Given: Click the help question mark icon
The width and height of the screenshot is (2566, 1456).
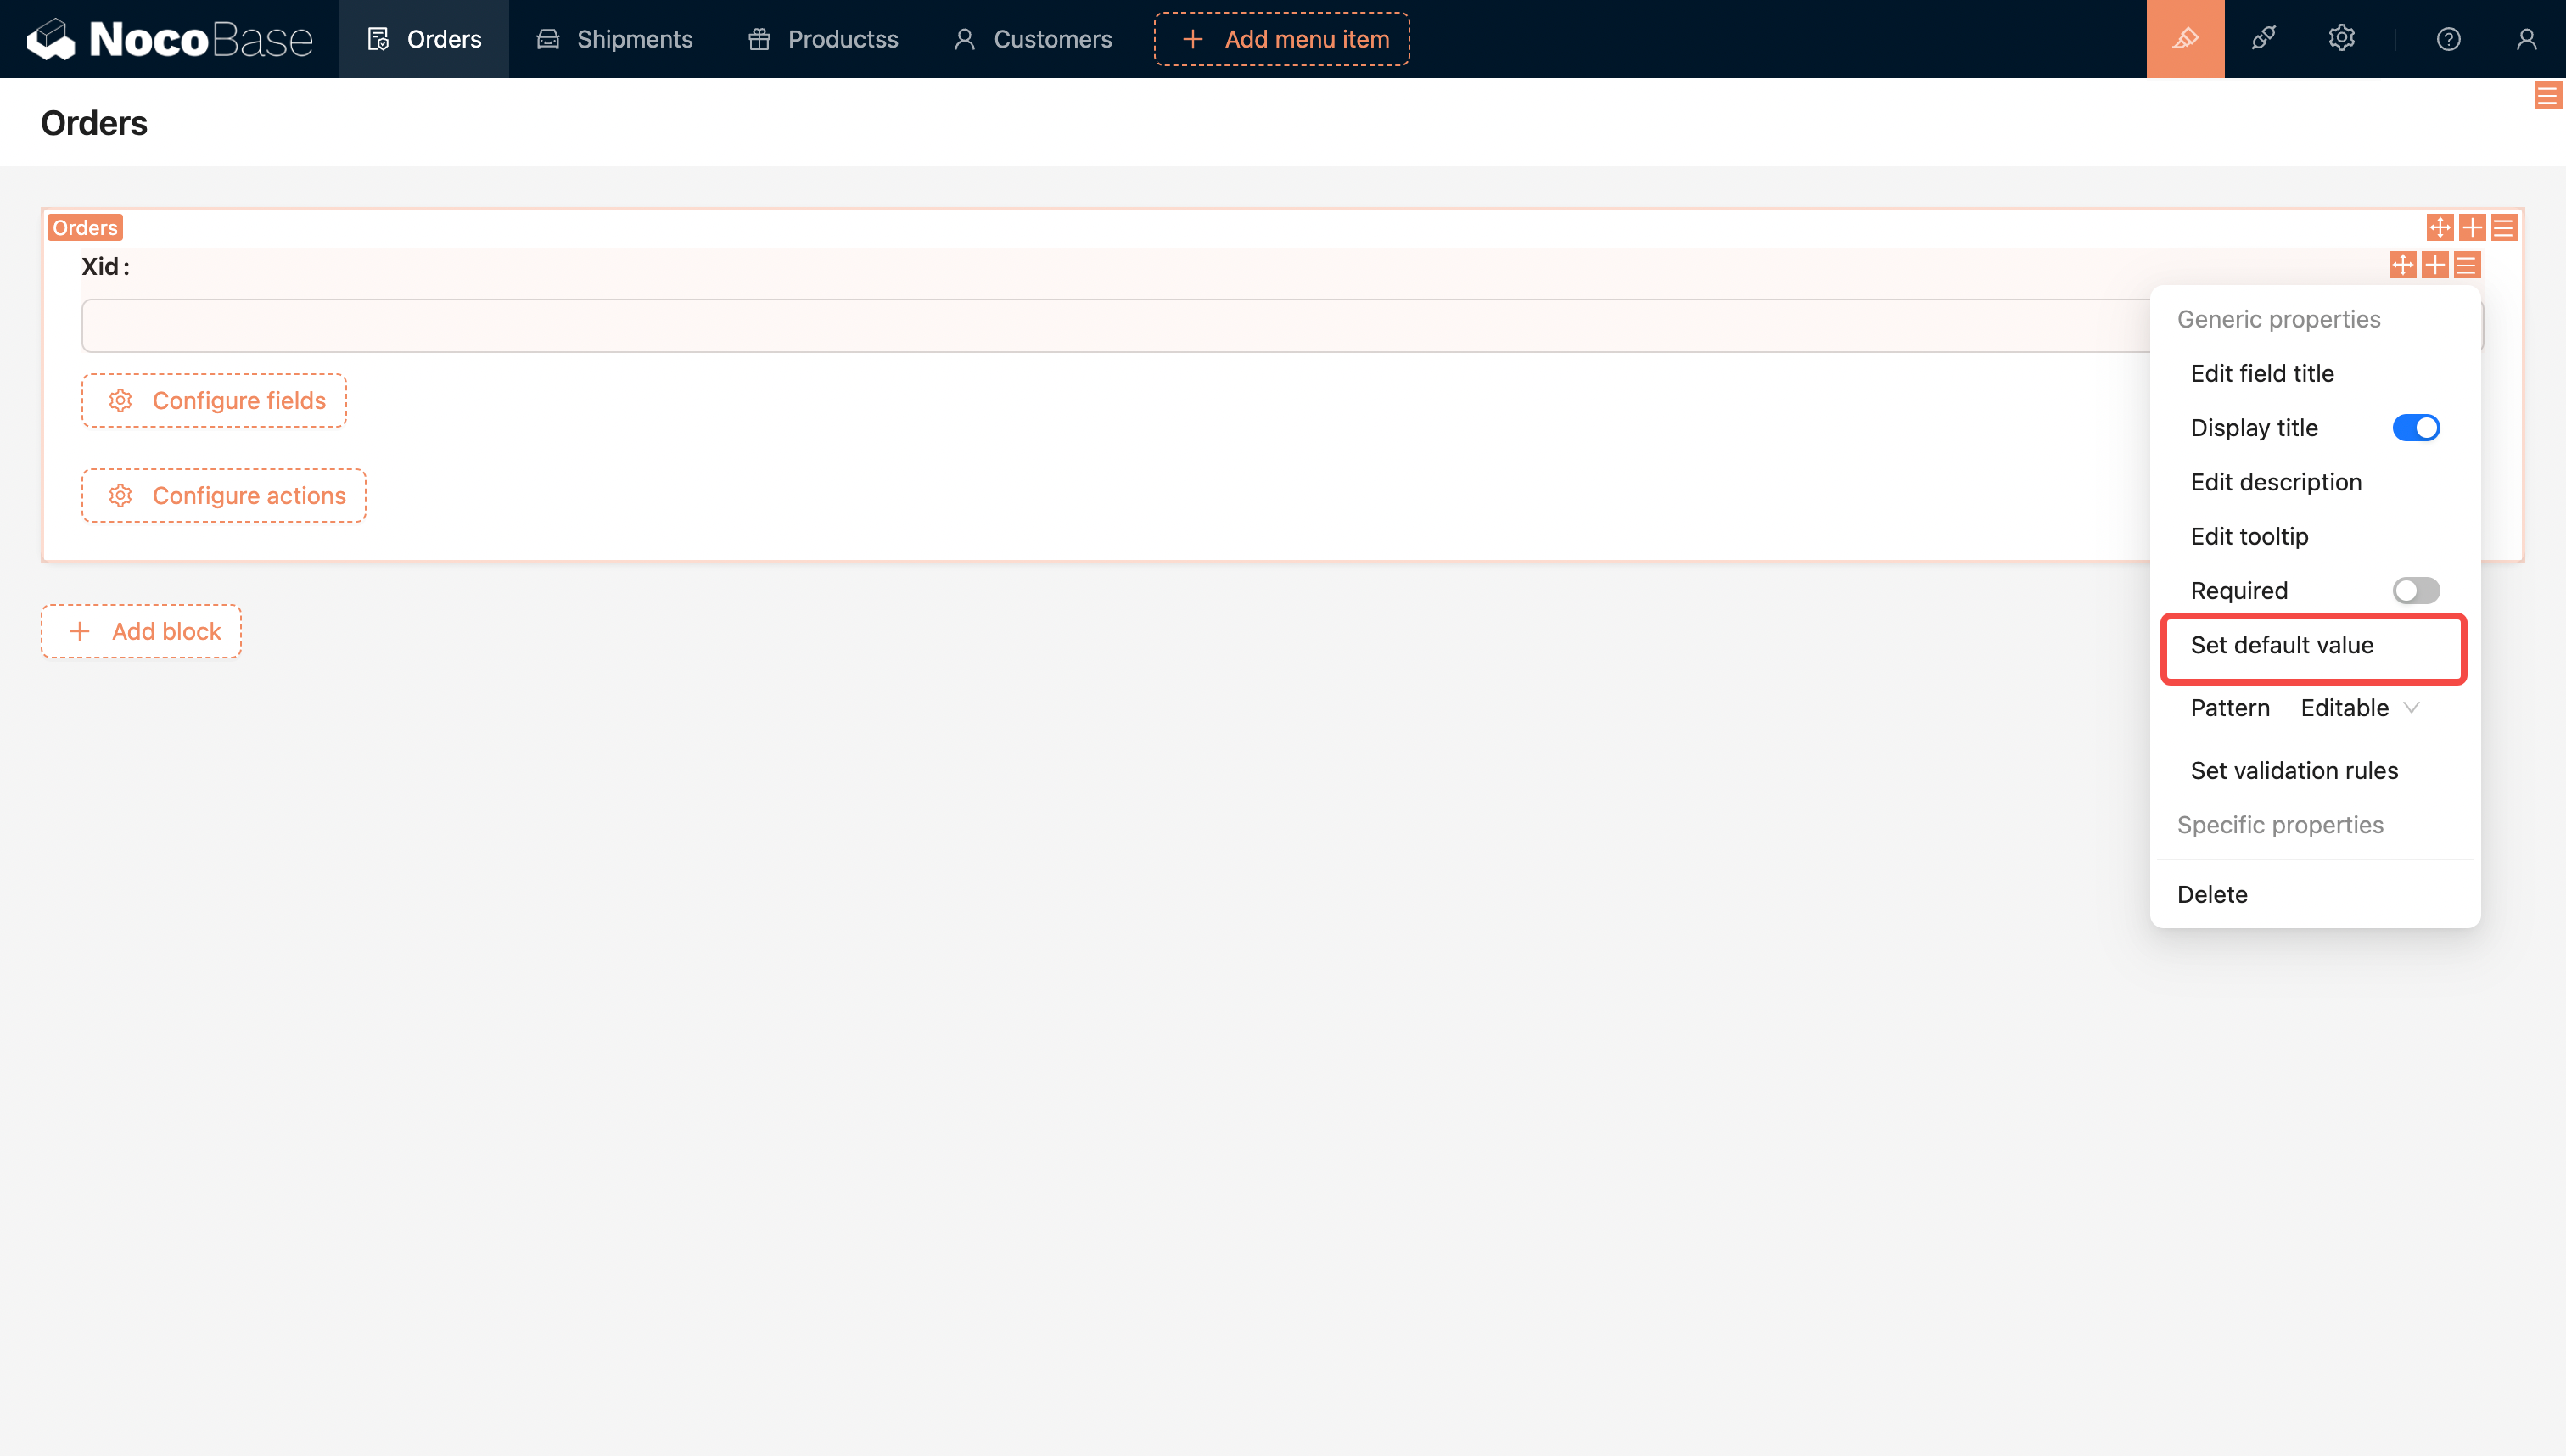Looking at the screenshot, I should pyautogui.click(x=2448, y=39).
